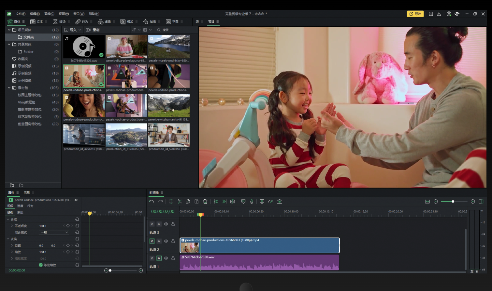Click the add marker icon in timeline toolbar
The image size is (492, 291).
coord(243,201)
